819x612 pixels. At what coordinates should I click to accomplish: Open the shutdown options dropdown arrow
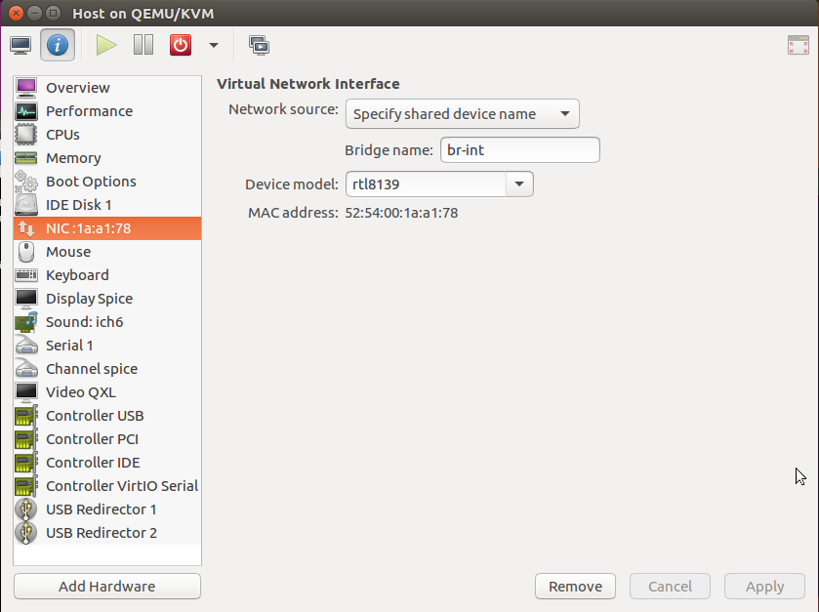click(214, 46)
